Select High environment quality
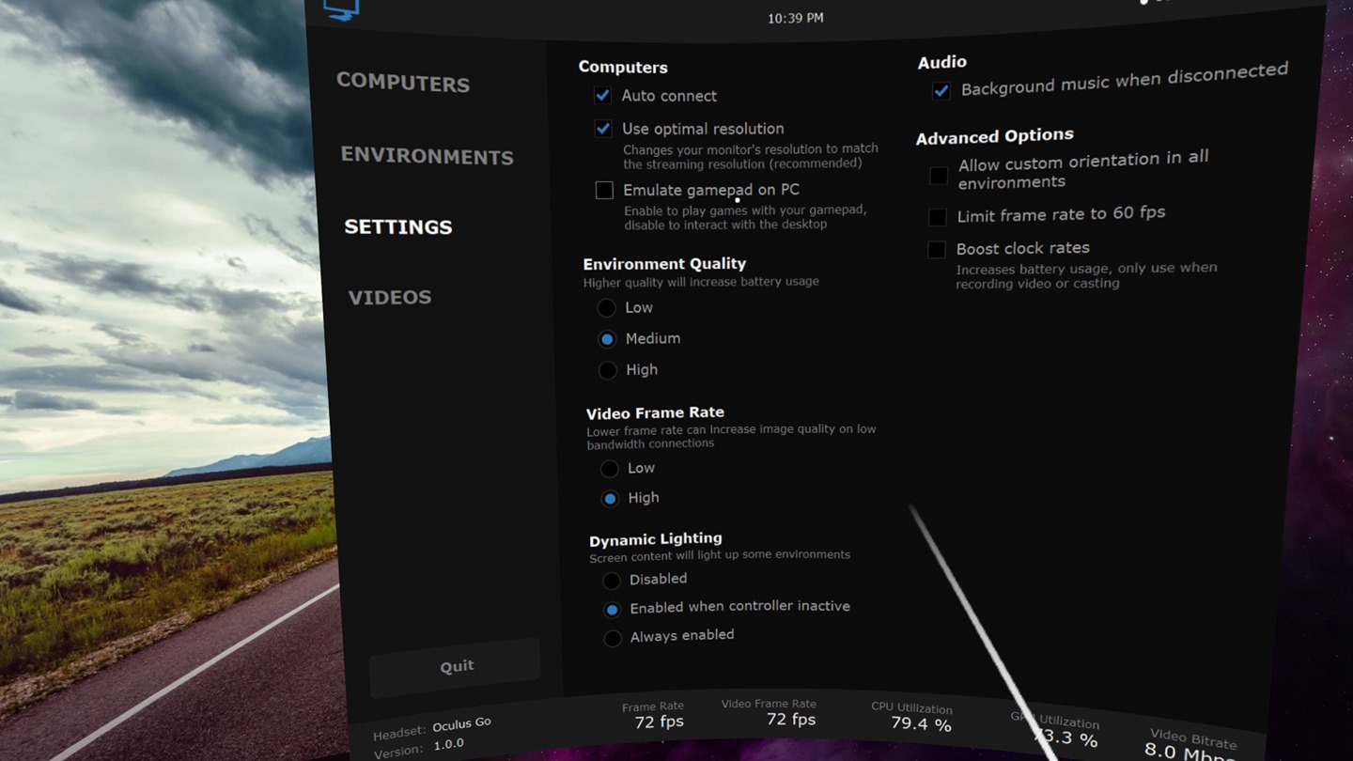Viewport: 1353px width, 761px height. point(608,369)
